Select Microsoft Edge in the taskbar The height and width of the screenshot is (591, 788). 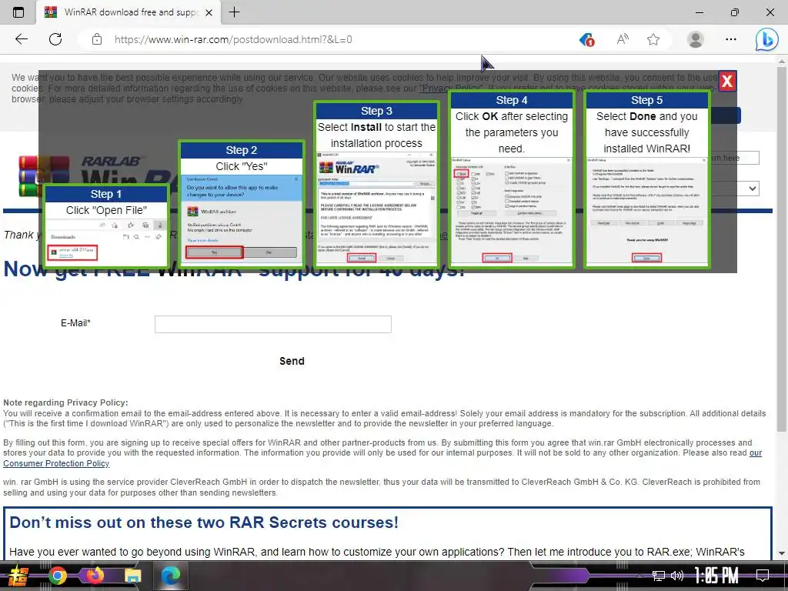coord(170,576)
